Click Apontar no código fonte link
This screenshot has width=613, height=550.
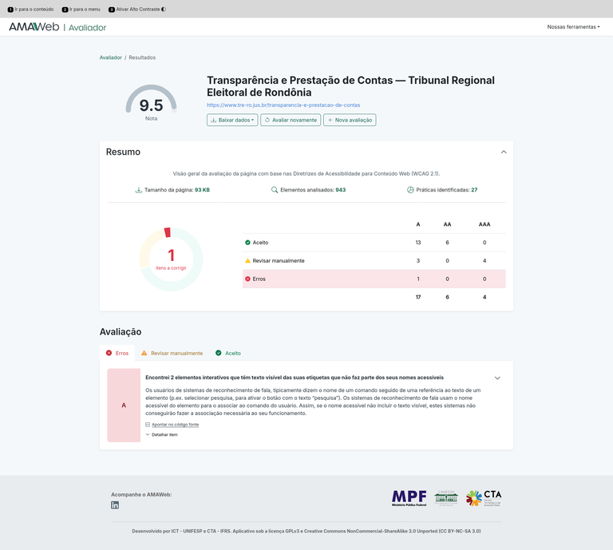[x=175, y=425]
